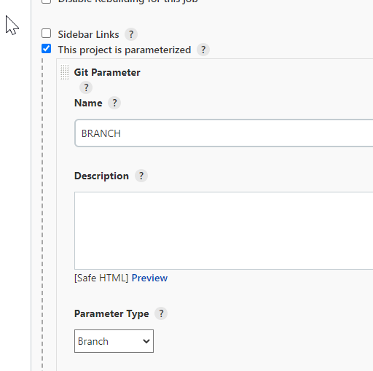
Task: Click inside the Description text area
Action: (224, 230)
